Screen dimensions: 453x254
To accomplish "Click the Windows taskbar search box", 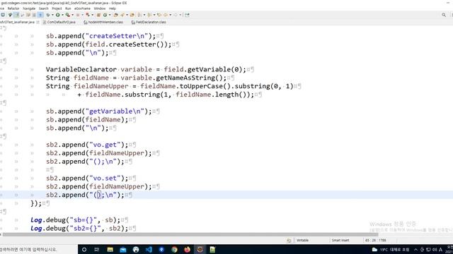I will tap(39, 249).
